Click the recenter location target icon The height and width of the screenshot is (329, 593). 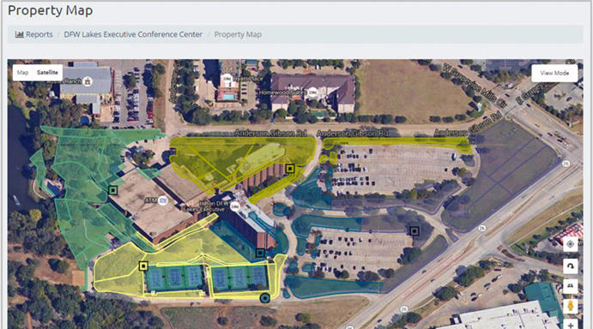571,244
